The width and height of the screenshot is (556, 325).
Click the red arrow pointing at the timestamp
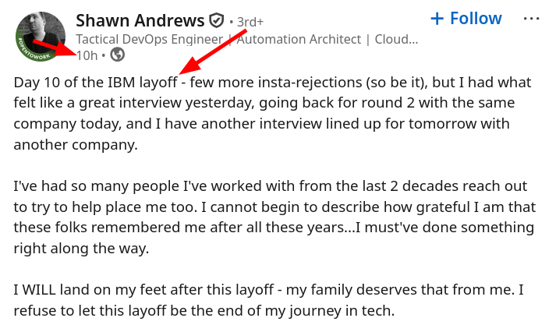pyautogui.click(x=55, y=48)
